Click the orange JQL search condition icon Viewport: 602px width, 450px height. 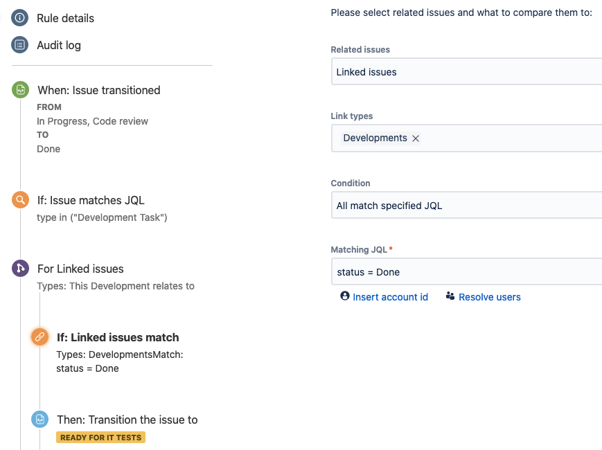coord(20,200)
